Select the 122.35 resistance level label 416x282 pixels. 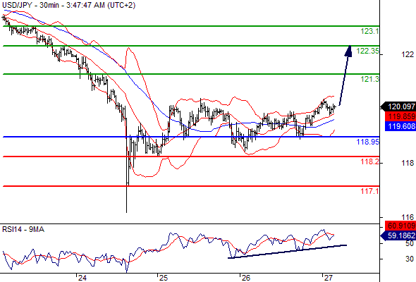[x=368, y=51]
